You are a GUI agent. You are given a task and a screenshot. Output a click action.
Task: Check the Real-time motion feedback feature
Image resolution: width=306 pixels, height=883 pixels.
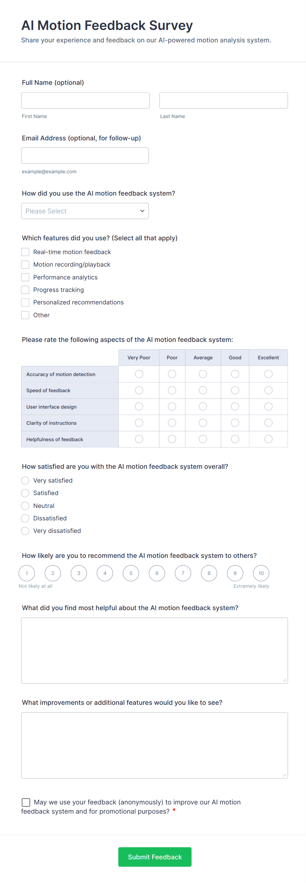pos(25,251)
